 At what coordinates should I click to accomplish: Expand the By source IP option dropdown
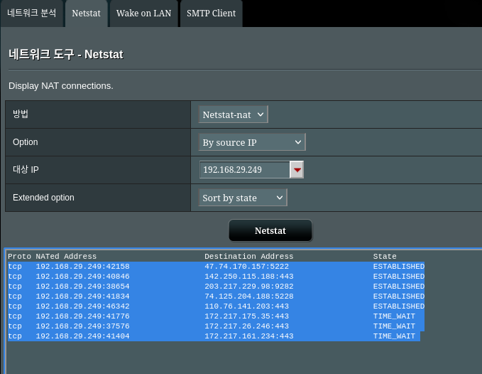click(252, 142)
